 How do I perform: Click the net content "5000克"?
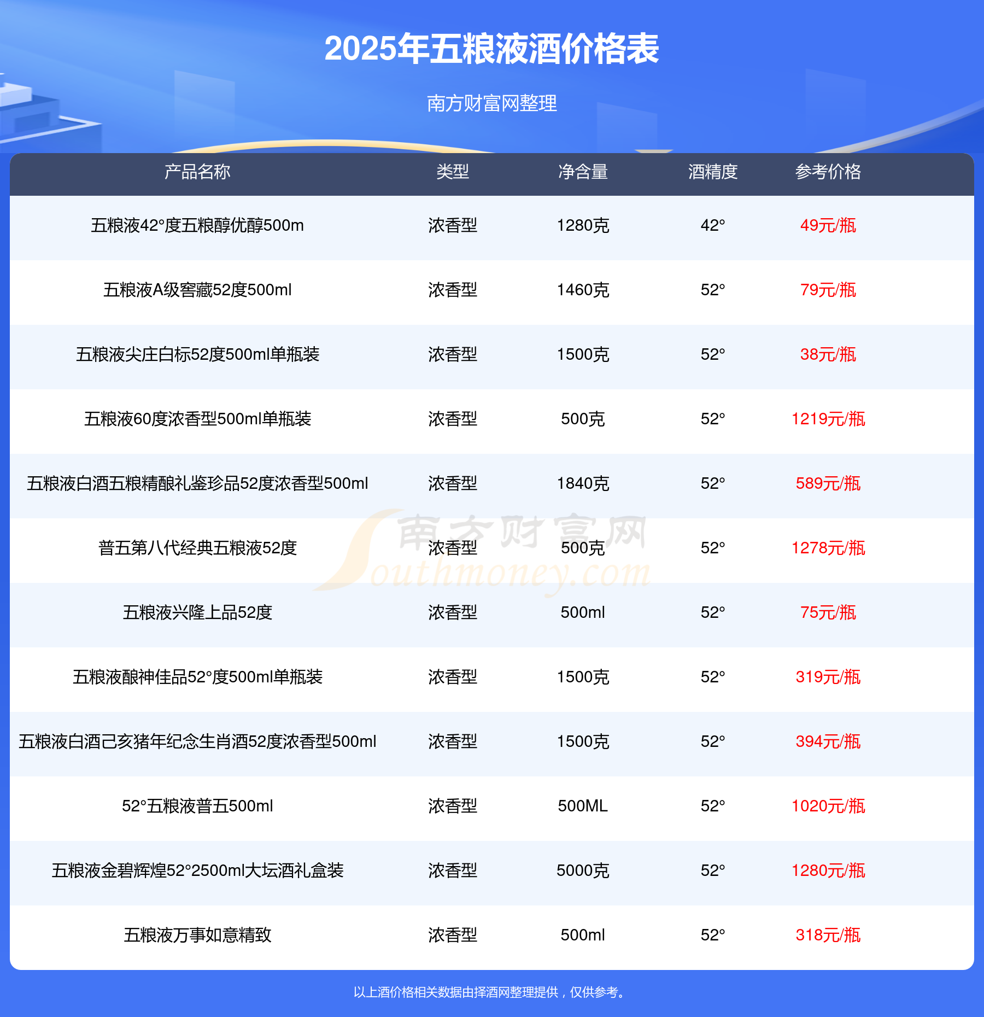pyautogui.click(x=583, y=870)
